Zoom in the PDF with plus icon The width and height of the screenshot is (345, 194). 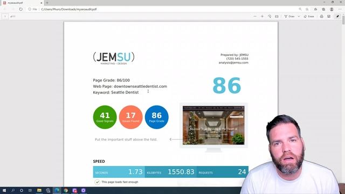[262, 16]
